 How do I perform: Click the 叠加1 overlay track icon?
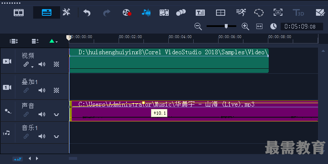point(7,87)
